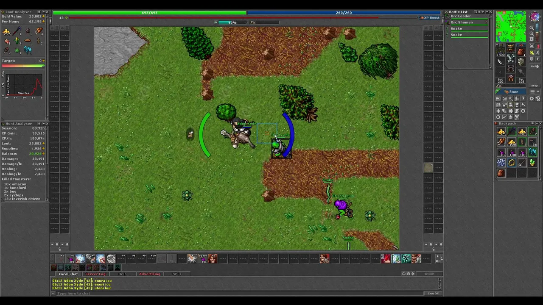
Task: Click the cyan crystal loot item
Action: coord(28,50)
